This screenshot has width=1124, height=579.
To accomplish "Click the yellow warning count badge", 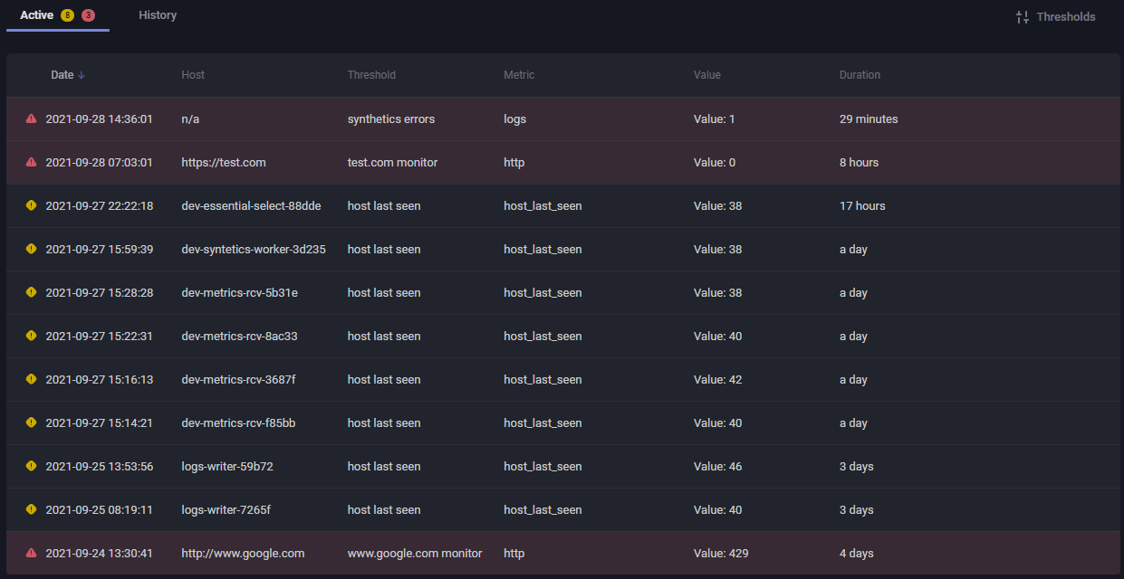I will [68, 15].
